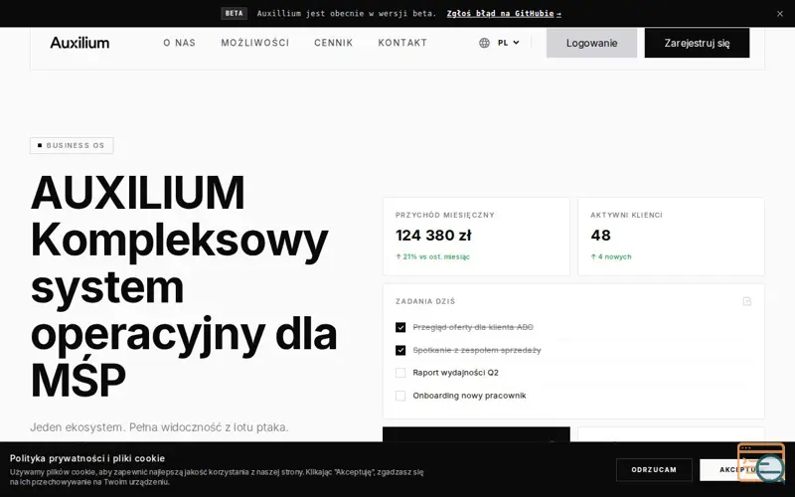Image resolution: width=795 pixels, height=497 pixels.
Task: Click the 21% vs ost. miesiąc indicator
Action: [432, 256]
